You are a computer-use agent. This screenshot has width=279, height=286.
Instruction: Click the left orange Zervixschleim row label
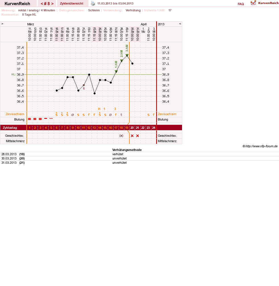15,114
